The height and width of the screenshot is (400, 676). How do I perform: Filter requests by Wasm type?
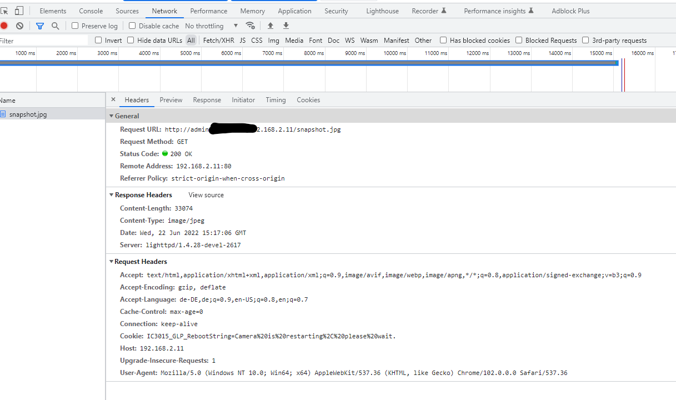click(369, 40)
